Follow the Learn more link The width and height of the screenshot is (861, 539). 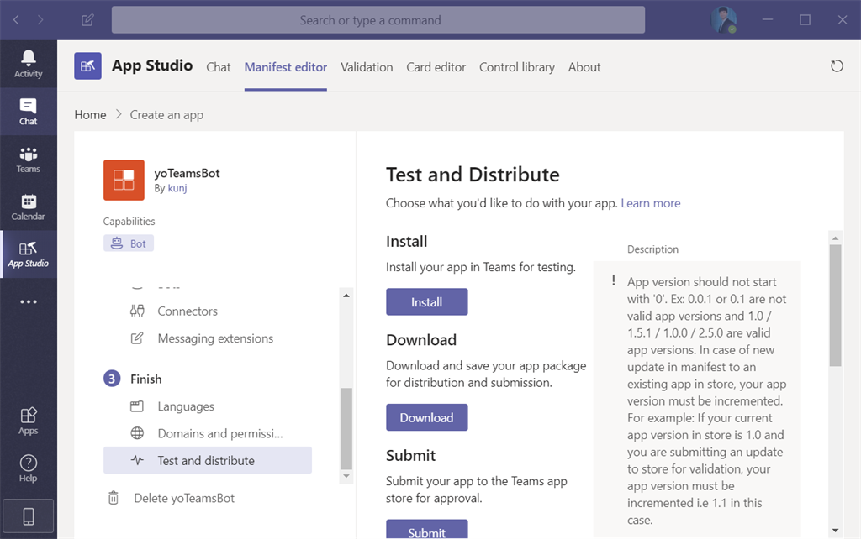[651, 203]
